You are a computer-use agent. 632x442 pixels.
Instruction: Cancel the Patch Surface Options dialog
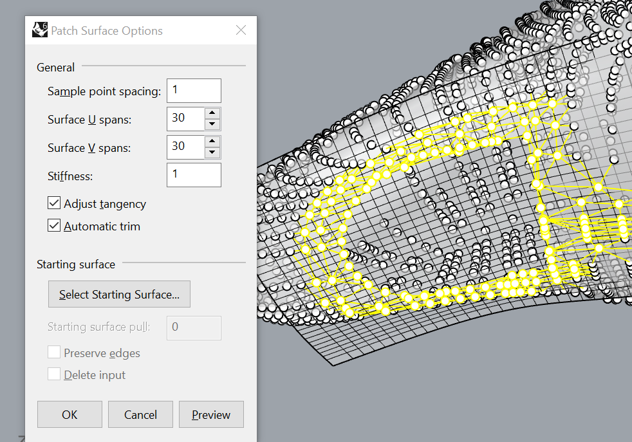140,414
